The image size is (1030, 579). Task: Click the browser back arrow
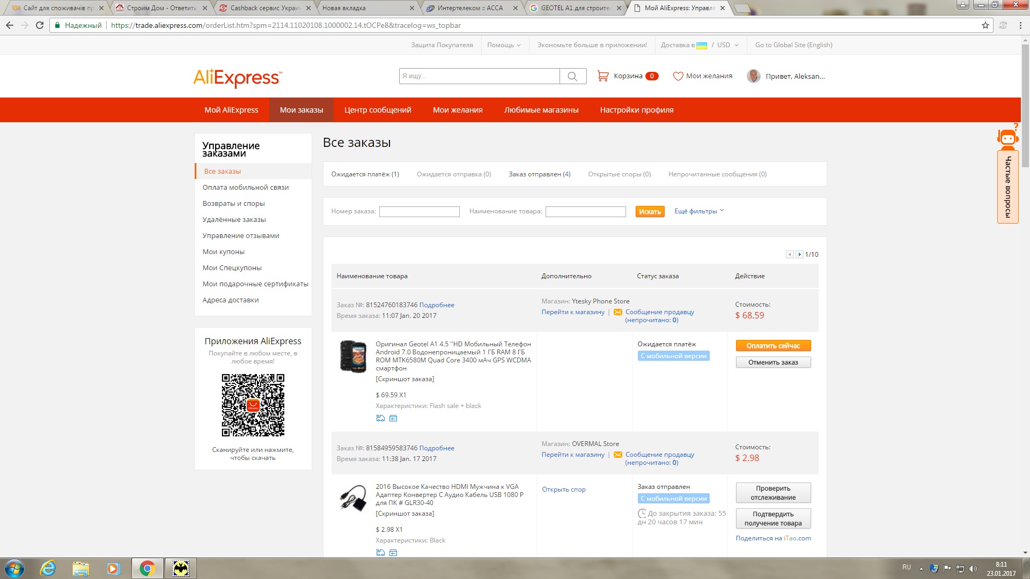(10, 25)
